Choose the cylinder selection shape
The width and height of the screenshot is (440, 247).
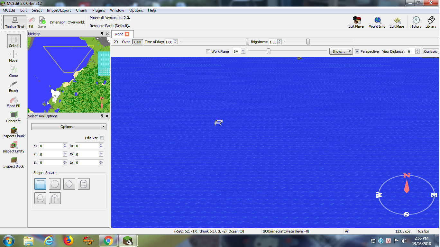click(x=84, y=184)
